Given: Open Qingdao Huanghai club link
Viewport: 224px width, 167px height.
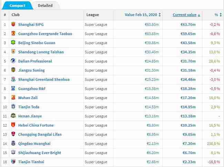Looking at the screenshot, I should (34, 144).
